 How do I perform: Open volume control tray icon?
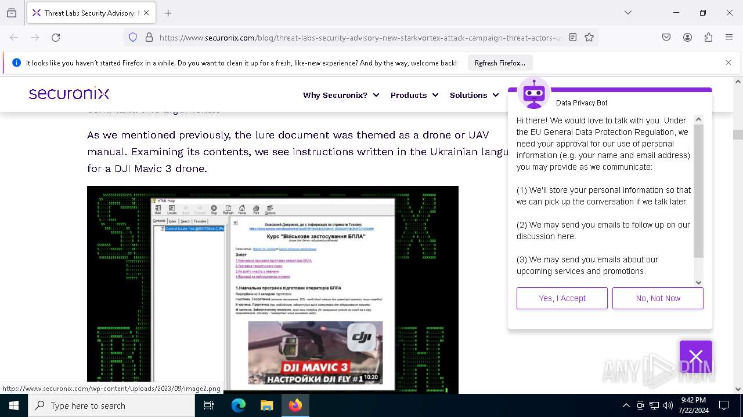point(668,405)
